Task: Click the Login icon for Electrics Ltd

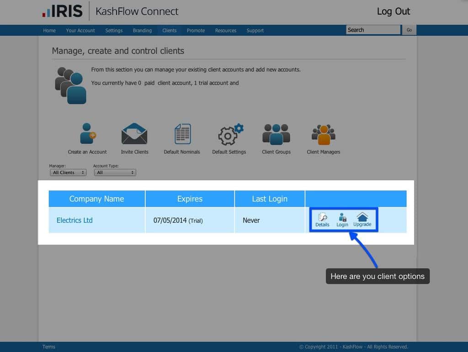Action: click(x=342, y=220)
